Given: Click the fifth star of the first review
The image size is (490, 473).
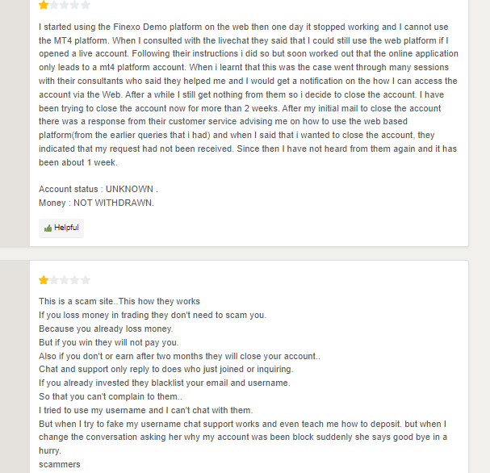Looking at the screenshot, I should [86, 5].
